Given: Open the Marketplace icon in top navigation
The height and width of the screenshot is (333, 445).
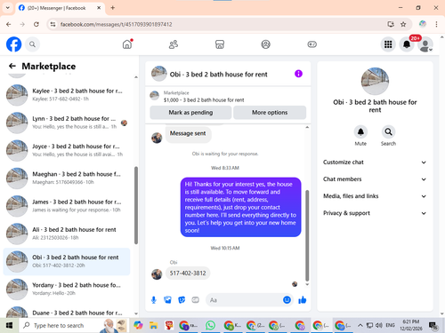Looking at the screenshot, I should (220, 44).
